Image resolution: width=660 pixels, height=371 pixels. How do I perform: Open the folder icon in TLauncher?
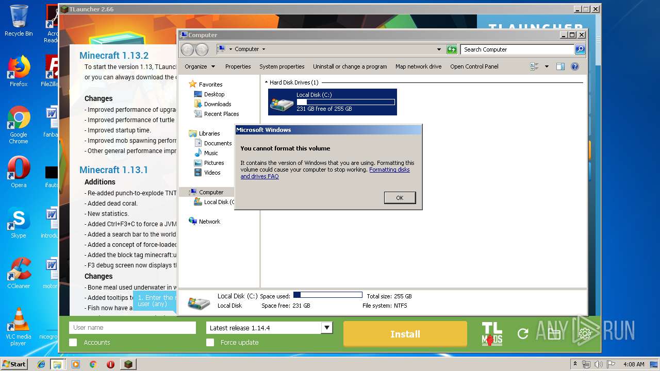click(x=554, y=334)
